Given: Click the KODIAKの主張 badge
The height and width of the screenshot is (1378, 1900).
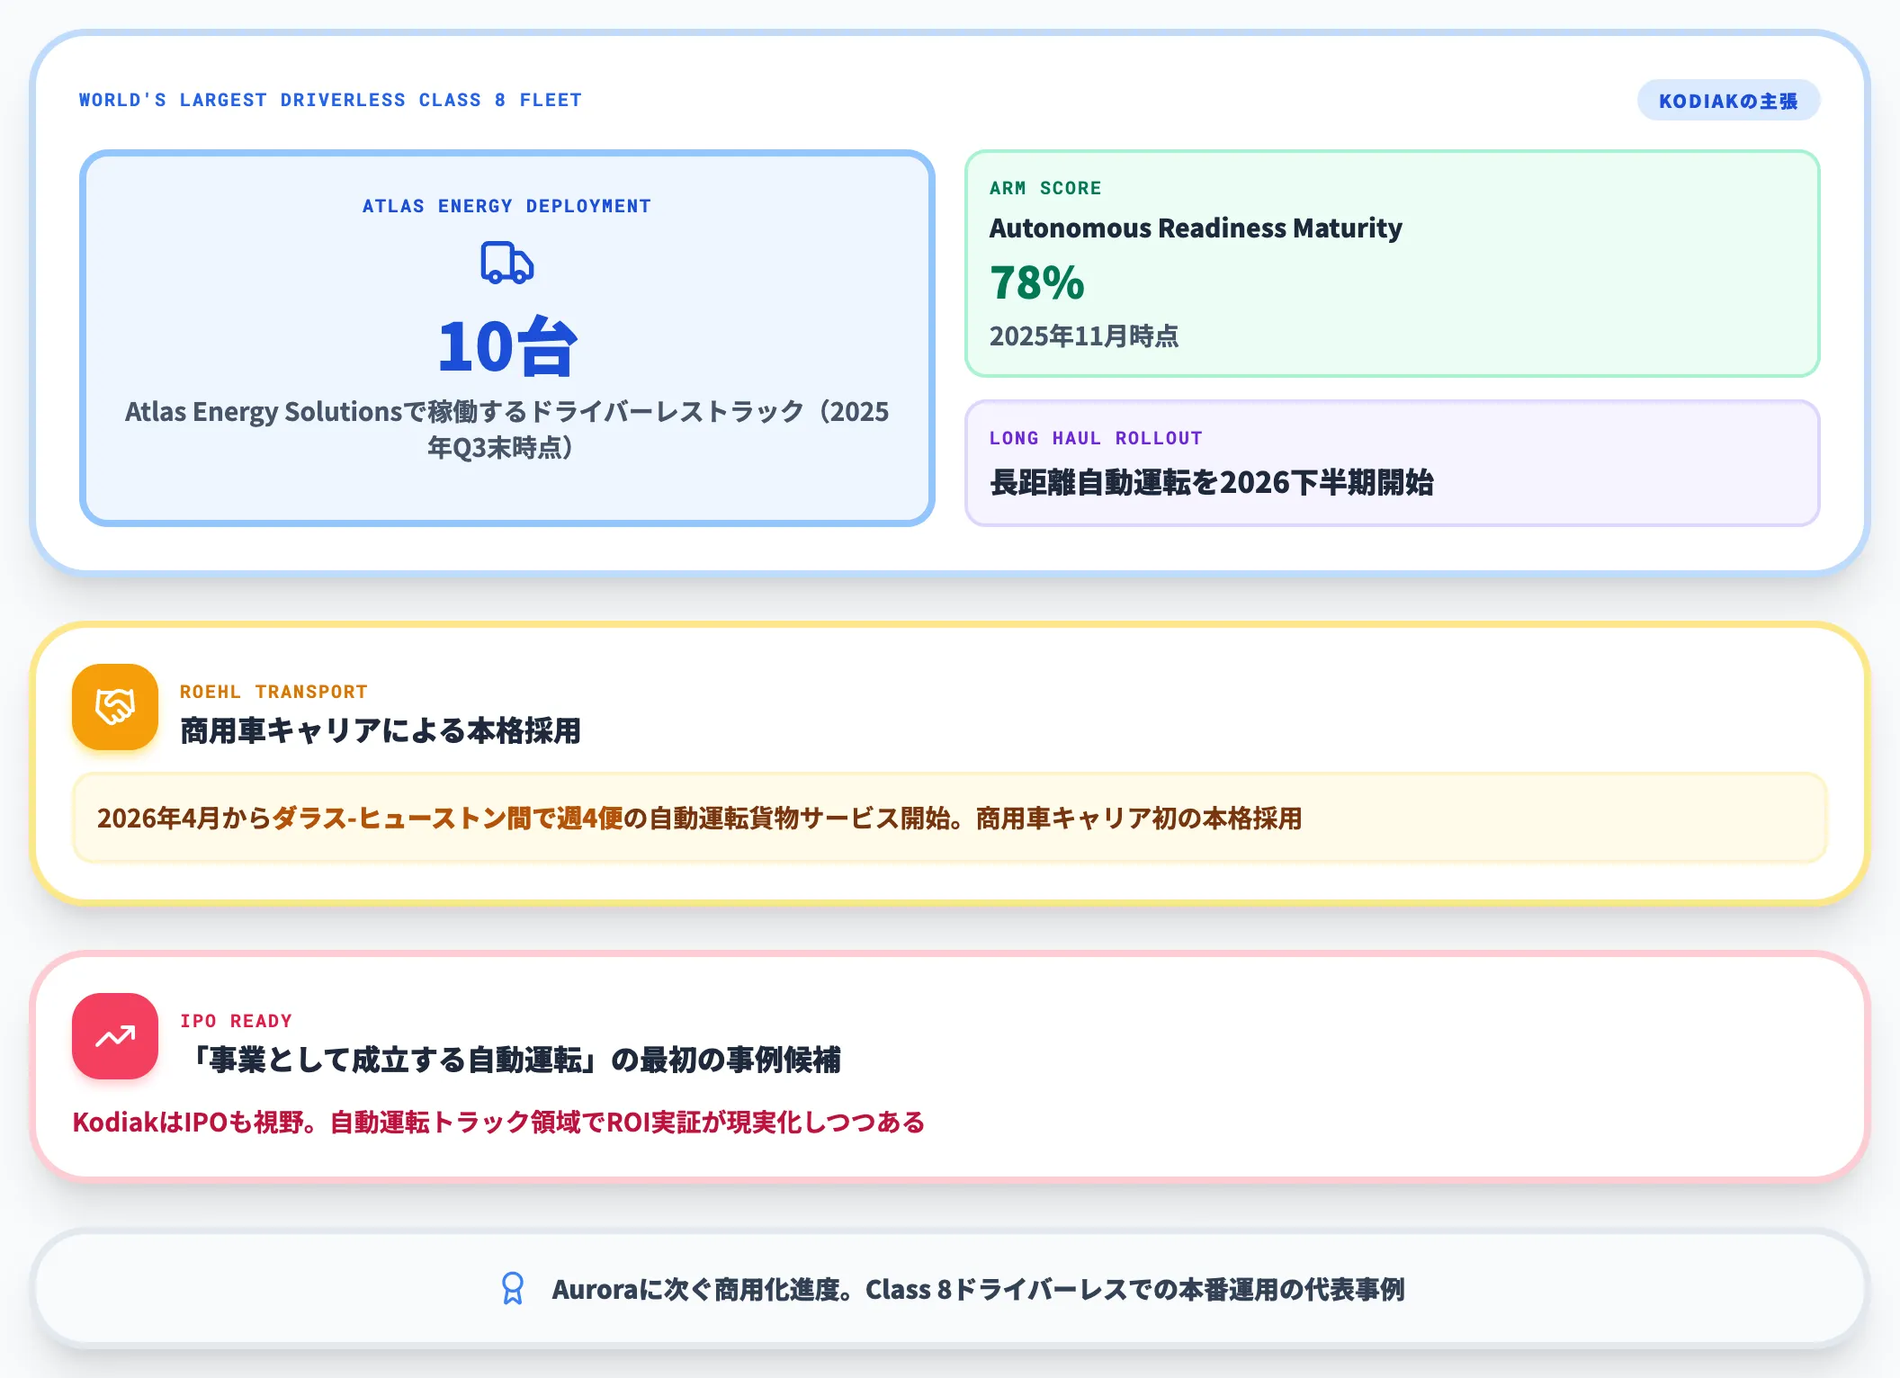Looking at the screenshot, I should tap(1728, 101).
